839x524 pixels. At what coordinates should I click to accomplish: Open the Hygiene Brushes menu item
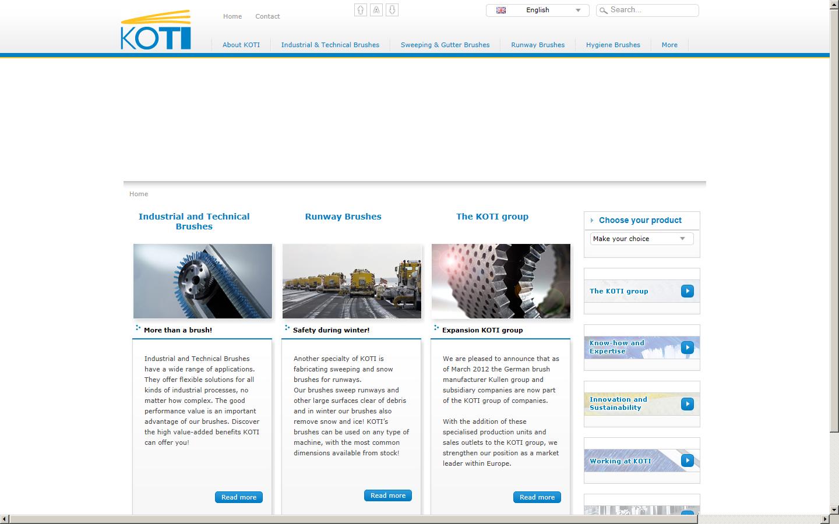click(x=613, y=45)
